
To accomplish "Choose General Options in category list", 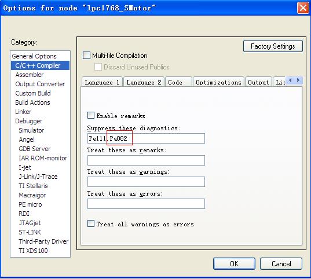I will pos(34,56).
